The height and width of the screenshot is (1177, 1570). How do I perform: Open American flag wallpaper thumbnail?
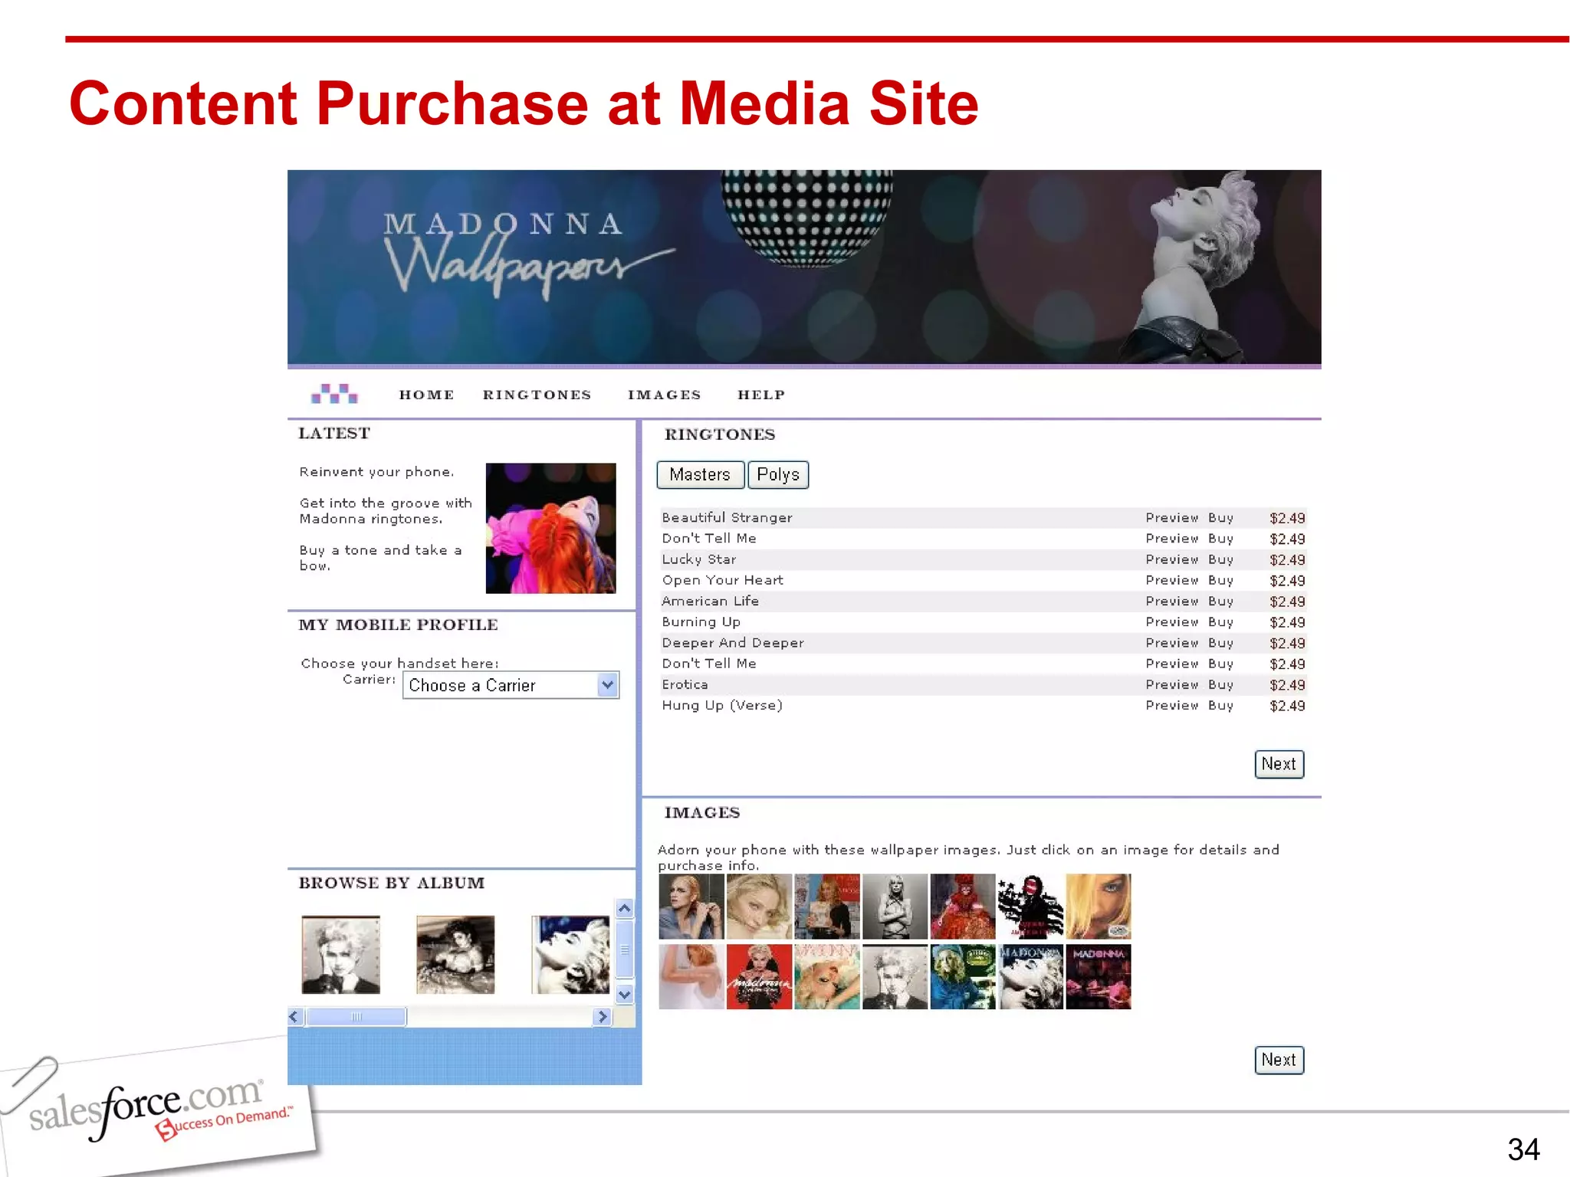coord(1030,907)
